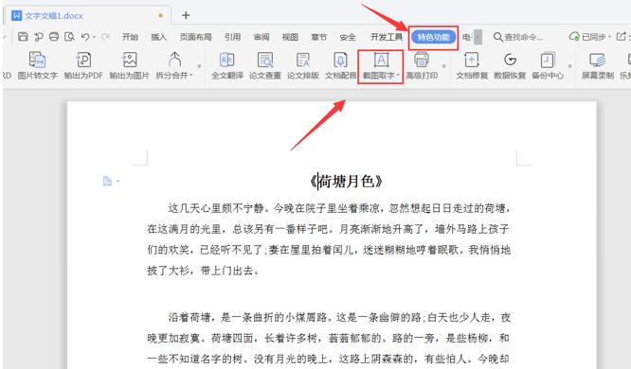631x369 pixels.
Task: Click the 高级打印 advanced print tool
Action: tap(422, 65)
